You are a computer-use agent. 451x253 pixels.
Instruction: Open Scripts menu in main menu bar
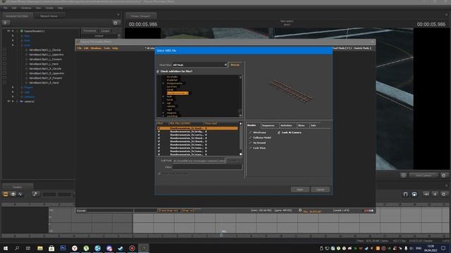[49, 8]
